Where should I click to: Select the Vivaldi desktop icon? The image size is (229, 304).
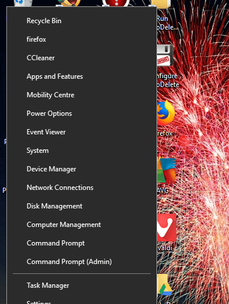[166, 228]
